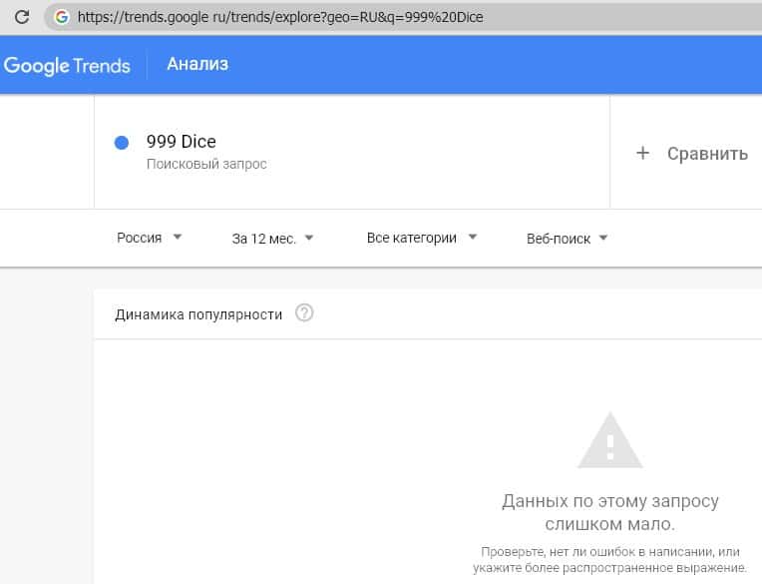This screenshot has width=762, height=584.
Task: Click the Сравнить label to add comparison
Action: tap(707, 154)
